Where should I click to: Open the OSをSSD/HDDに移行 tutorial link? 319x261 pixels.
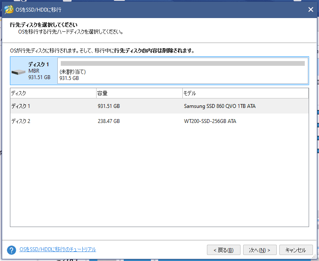(x=58, y=249)
